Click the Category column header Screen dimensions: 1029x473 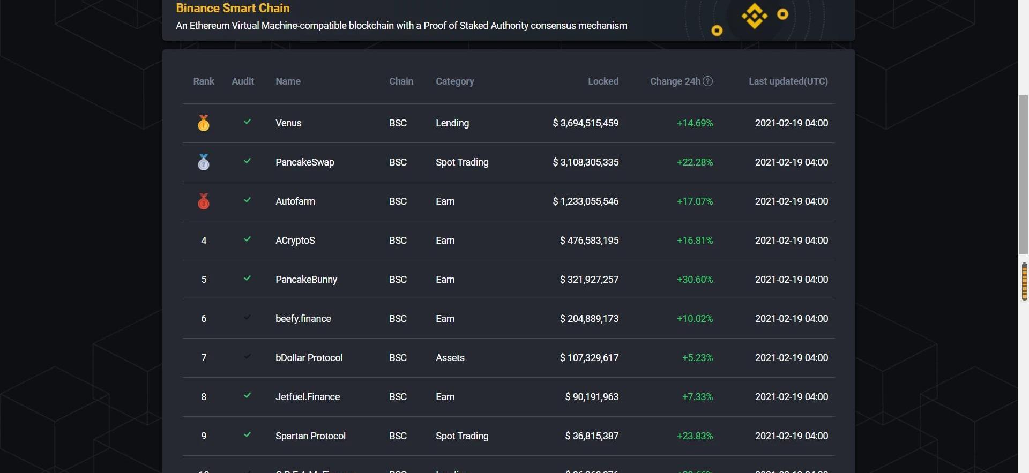click(x=454, y=81)
